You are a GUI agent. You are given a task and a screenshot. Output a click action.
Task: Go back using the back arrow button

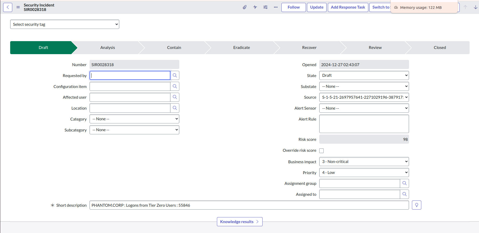[x=8, y=7]
